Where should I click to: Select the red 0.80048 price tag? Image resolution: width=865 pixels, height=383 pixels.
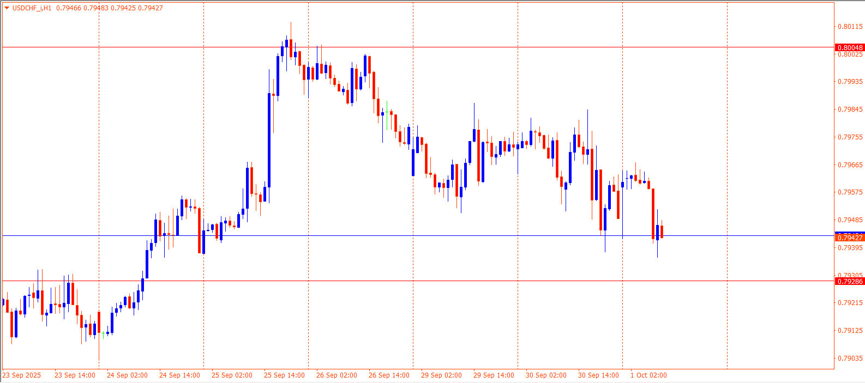click(x=850, y=47)
